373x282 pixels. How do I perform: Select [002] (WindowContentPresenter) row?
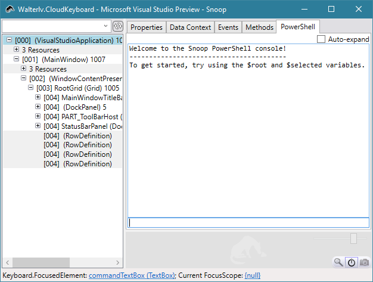76,78
